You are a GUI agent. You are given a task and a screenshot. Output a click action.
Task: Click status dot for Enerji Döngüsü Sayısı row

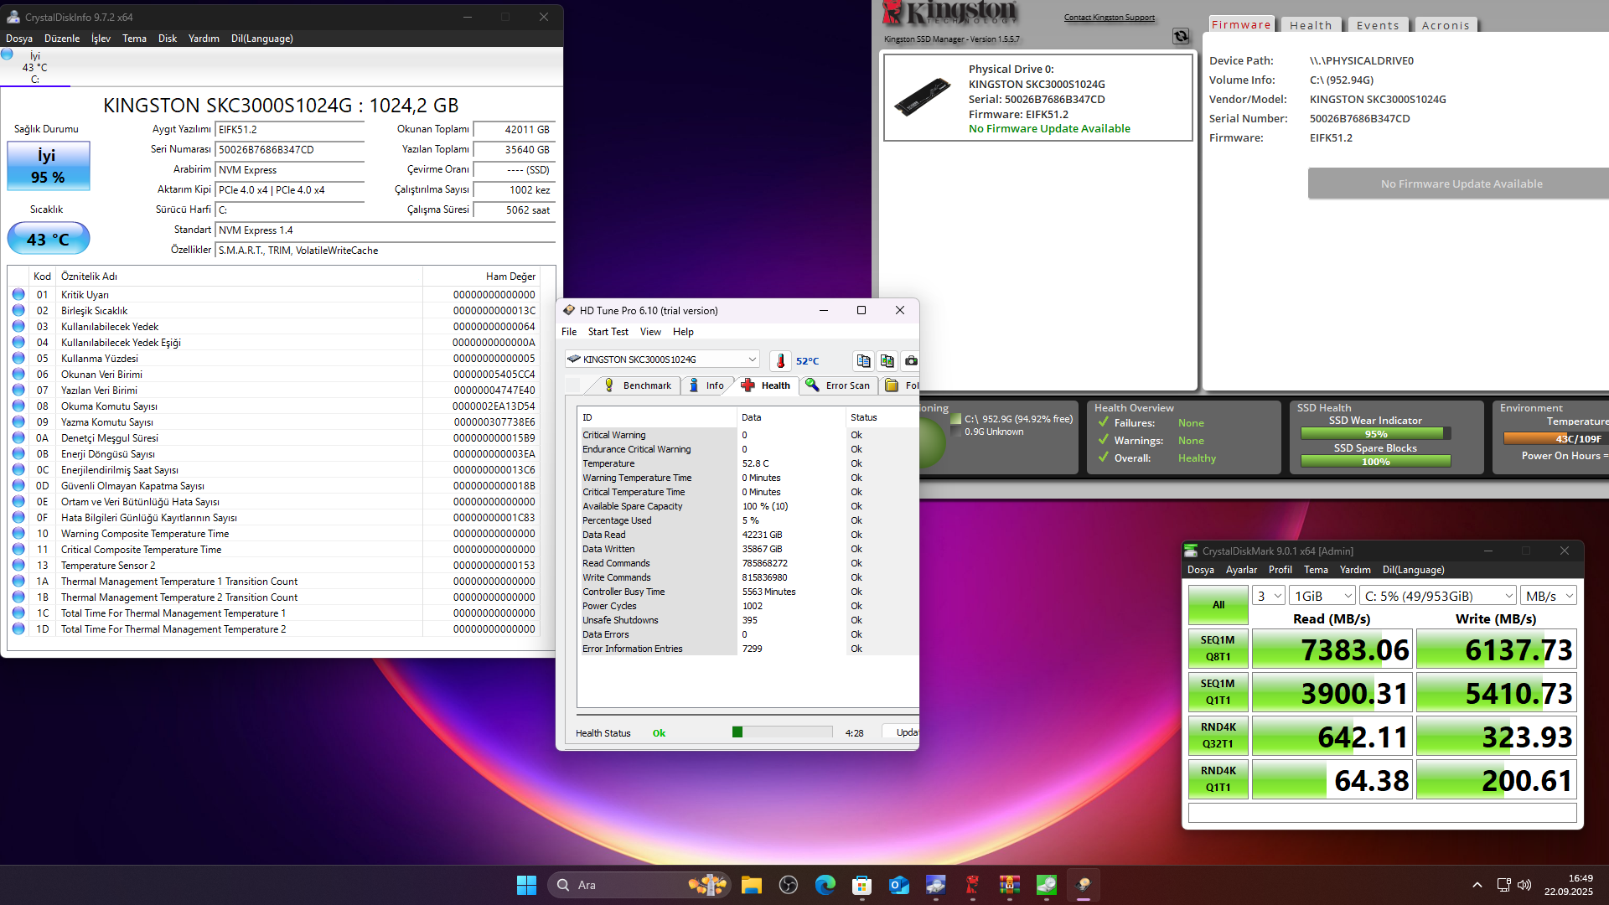(x=18, y=454)
